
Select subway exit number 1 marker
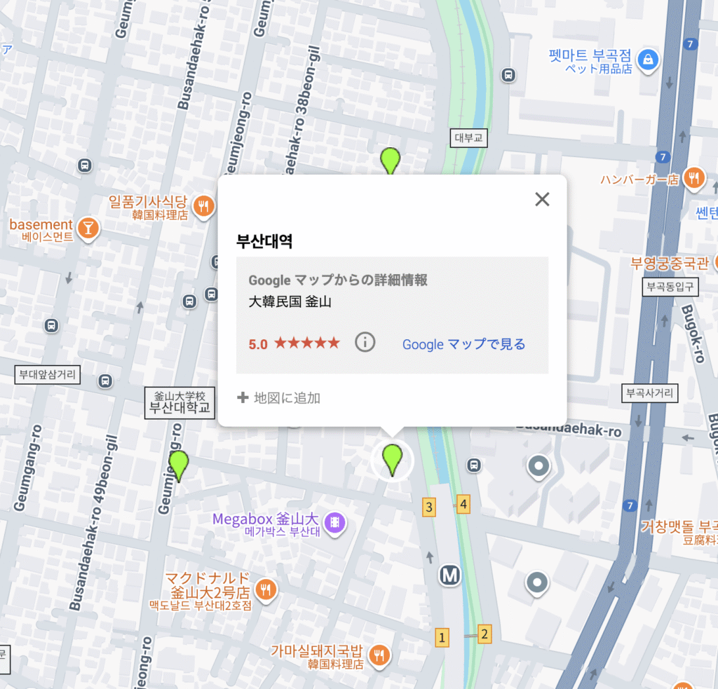(x=441, y=638)
